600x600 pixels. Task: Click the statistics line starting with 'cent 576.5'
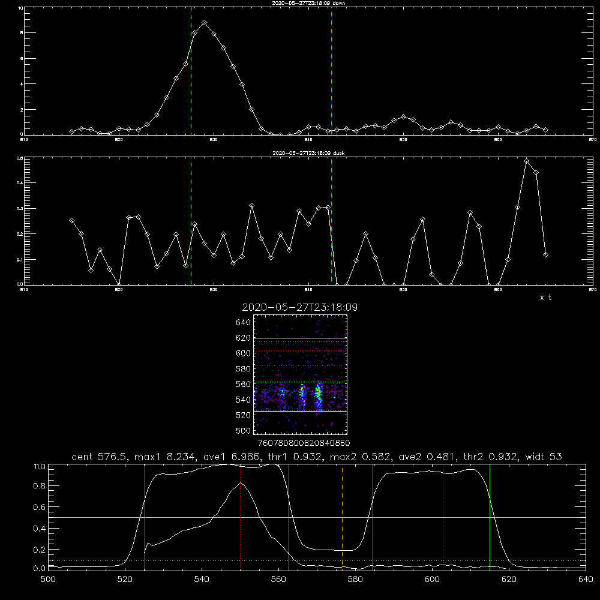(317, 457)
